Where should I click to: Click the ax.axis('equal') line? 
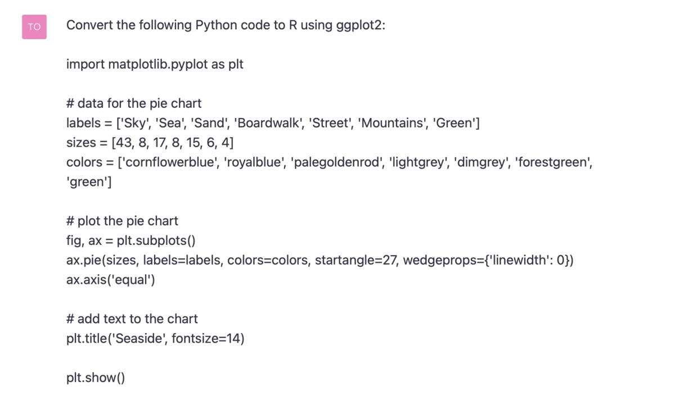(110, 280)
